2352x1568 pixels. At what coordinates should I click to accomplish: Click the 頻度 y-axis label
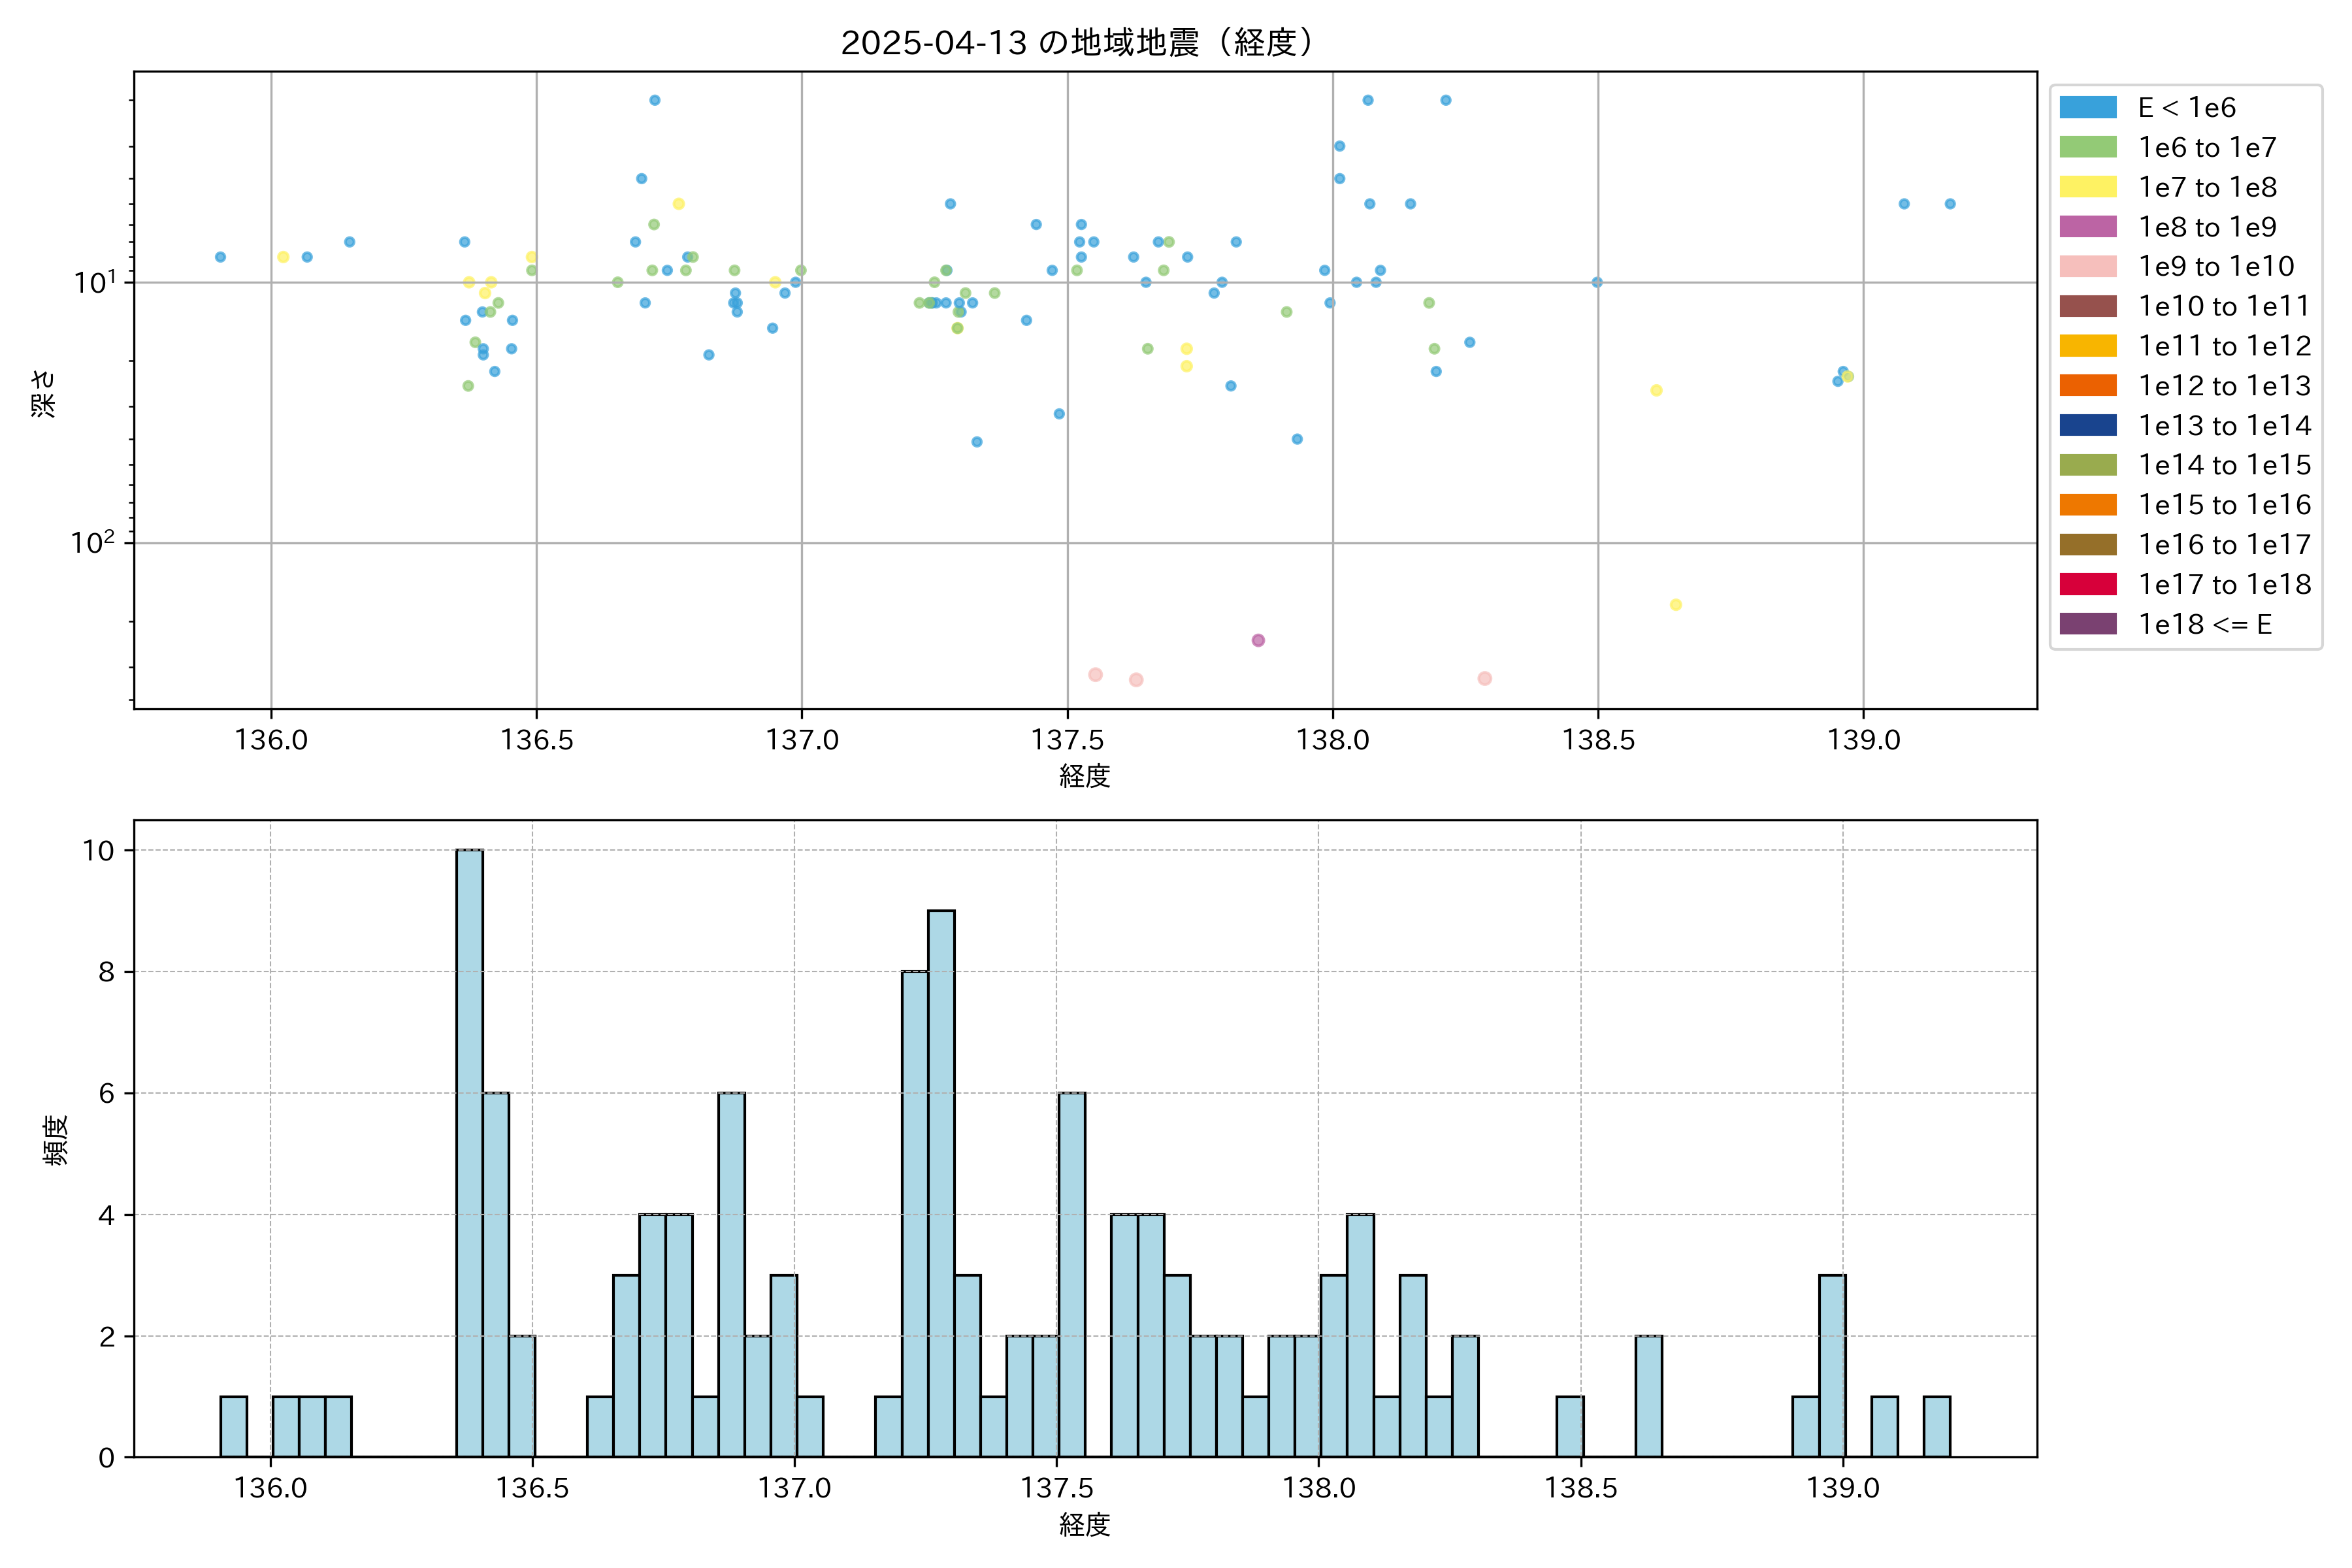(x=56, y=1140)
